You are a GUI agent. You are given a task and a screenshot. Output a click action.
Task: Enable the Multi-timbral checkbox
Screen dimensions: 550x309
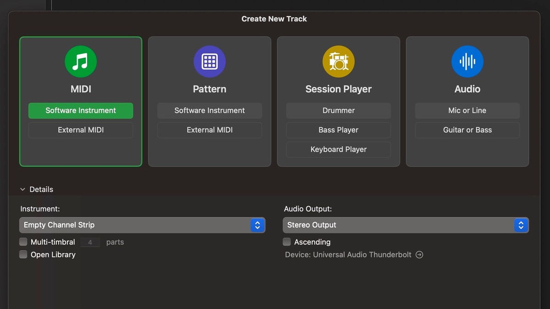[x=23, y=242]
